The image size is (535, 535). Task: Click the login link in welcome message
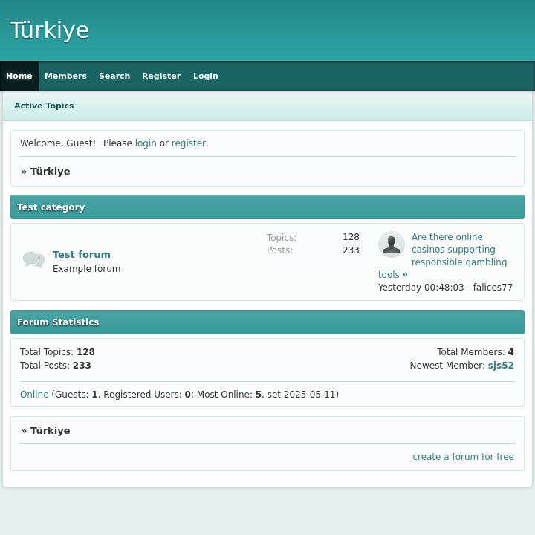146,143
